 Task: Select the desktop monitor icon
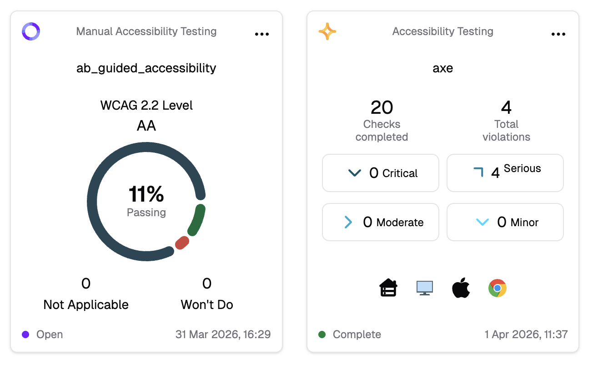tap(424, 288)
